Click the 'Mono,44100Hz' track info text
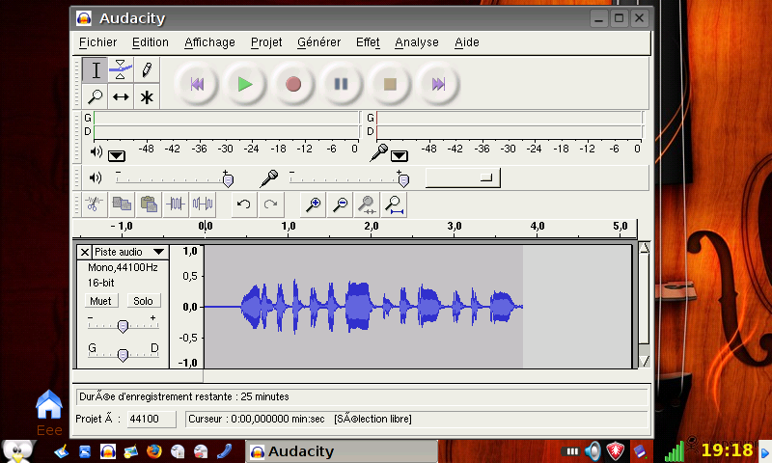Image resolution: width=772 pixels, height=463 pixels. click(123, 267)
